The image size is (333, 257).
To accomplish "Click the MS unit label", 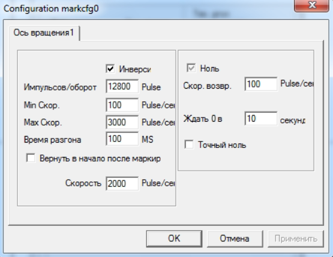I will pos(148,140).
